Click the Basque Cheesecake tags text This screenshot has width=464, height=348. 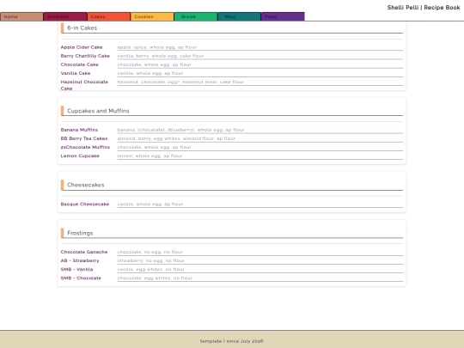coord(150,204)
